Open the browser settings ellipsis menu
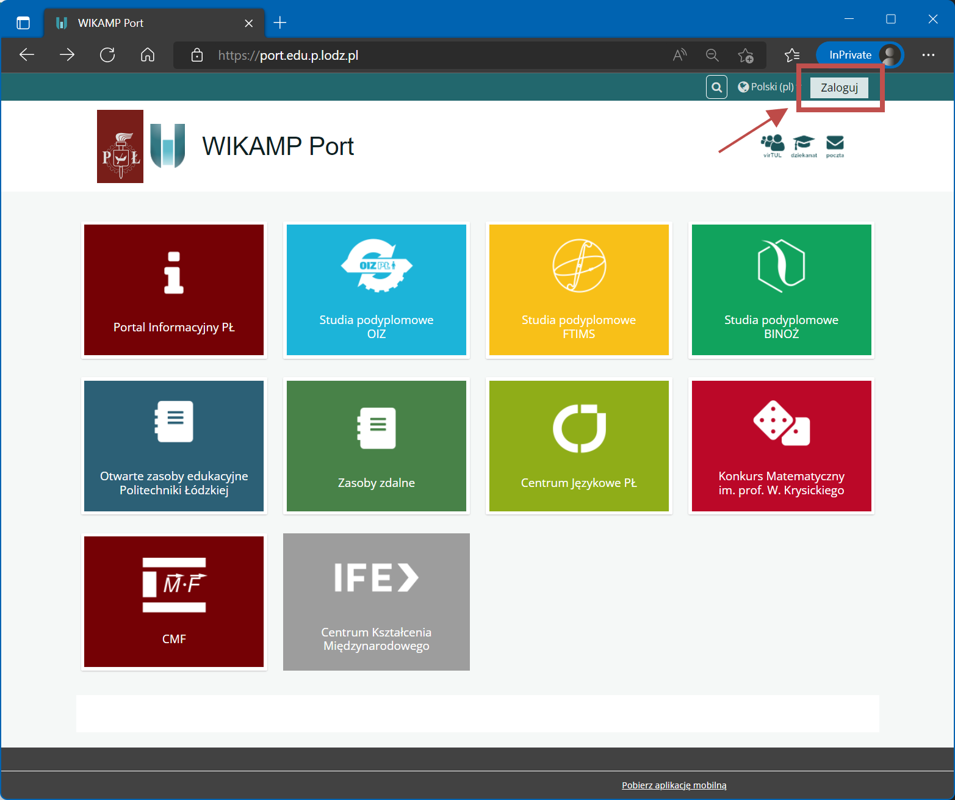955x800 pixels. point(928,55)
